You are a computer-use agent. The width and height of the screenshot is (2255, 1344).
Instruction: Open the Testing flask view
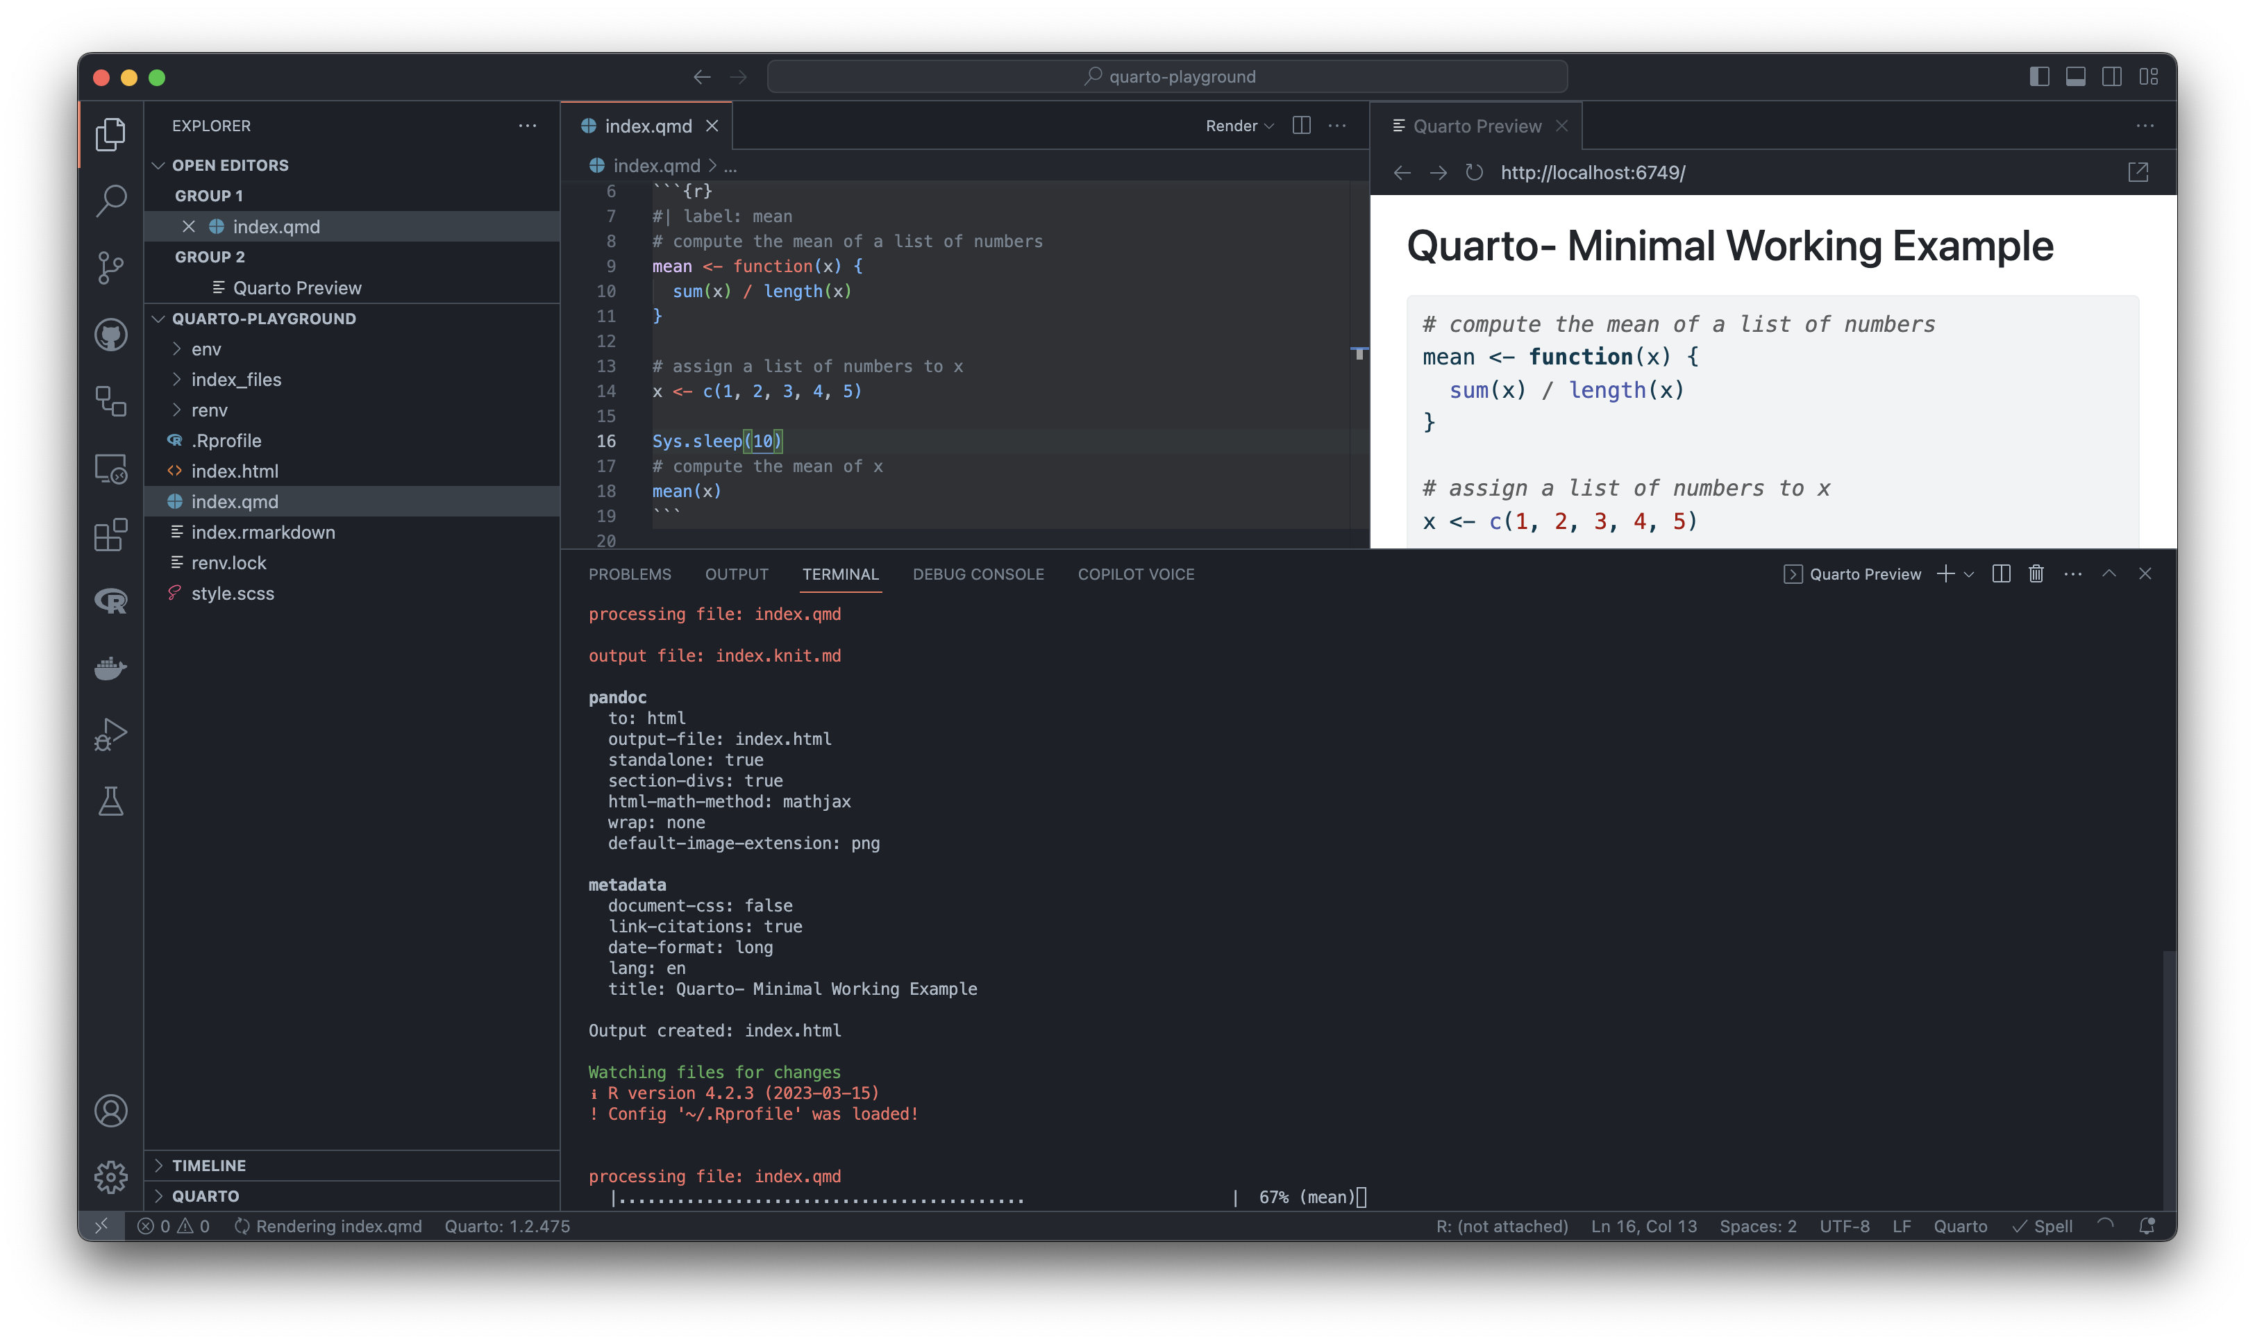pos(110,802)
